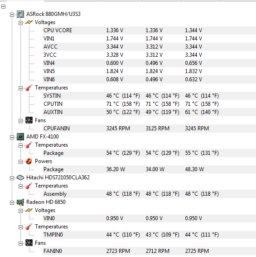This screenshot has width=256, height=257.
Task: Select the AUXTIN temperature row
Action: (149, 112)
